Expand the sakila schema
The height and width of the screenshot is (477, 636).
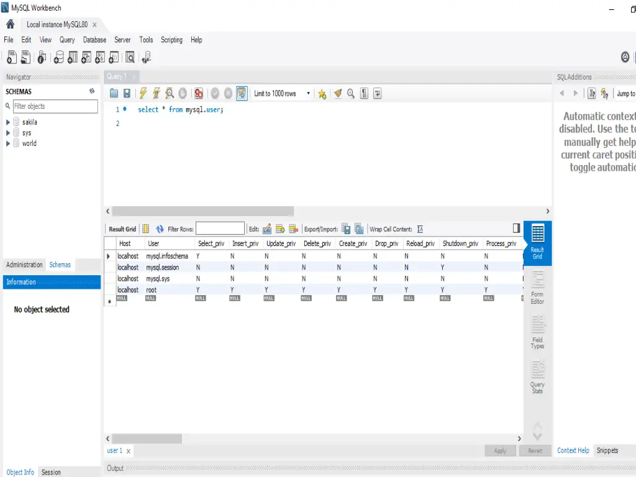7,122
